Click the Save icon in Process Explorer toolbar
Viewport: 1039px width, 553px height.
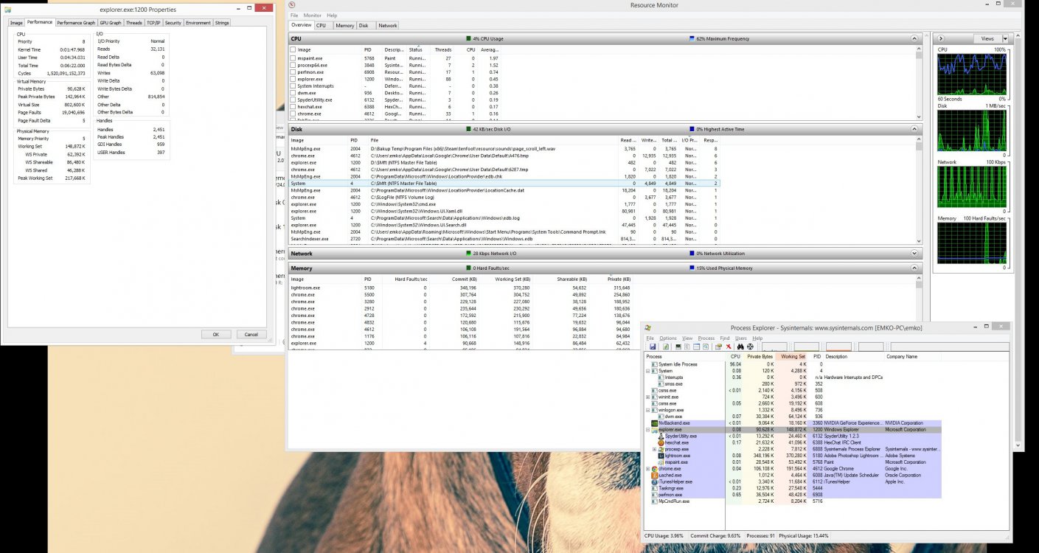[653, 347]
